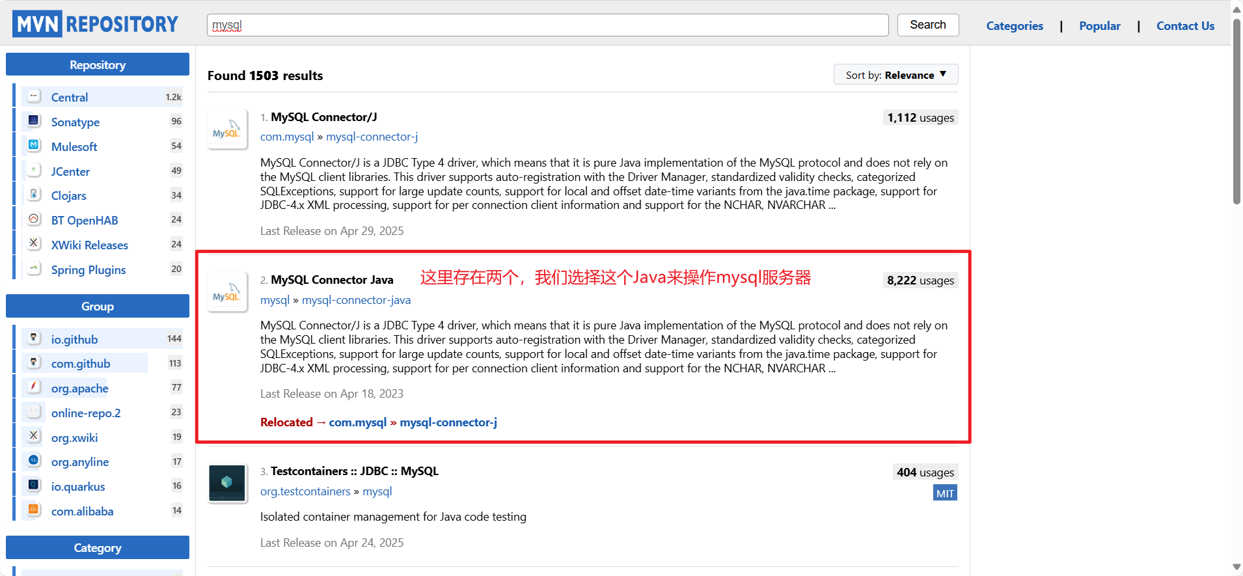
Task: Filter by online-repo.2 group
Action: click(x=86, y=413)
